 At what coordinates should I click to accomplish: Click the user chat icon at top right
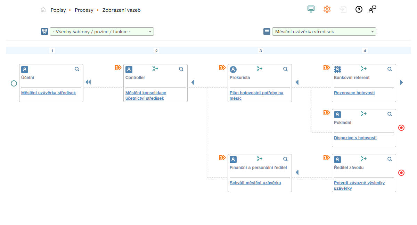pos(373,9)
